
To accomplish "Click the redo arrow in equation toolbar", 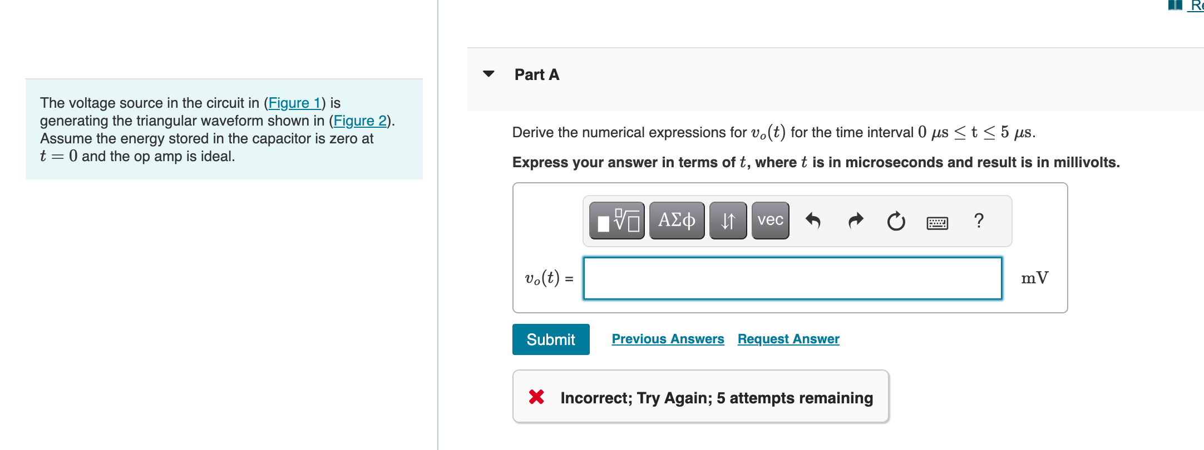I will (x=855, y=220).
